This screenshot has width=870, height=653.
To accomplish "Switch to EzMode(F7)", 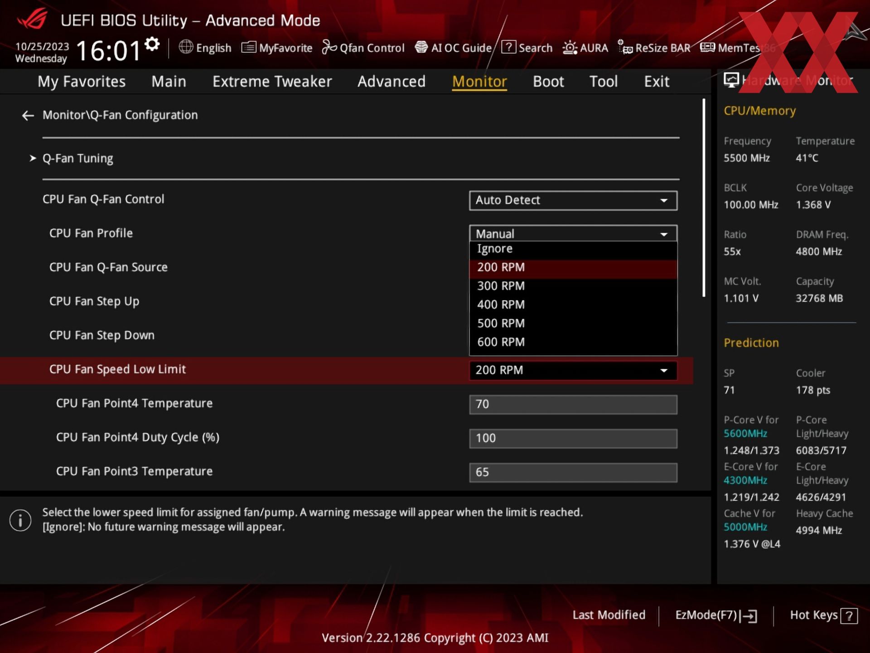I will 716,615.
